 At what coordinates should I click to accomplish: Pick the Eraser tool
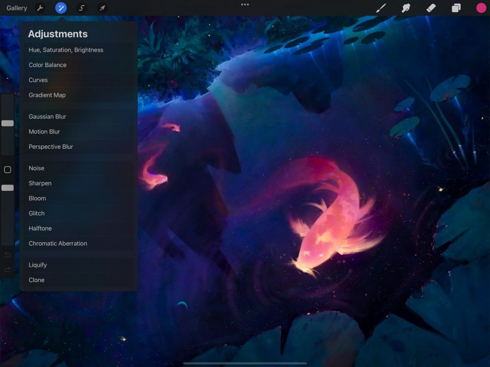click(431, 8)
